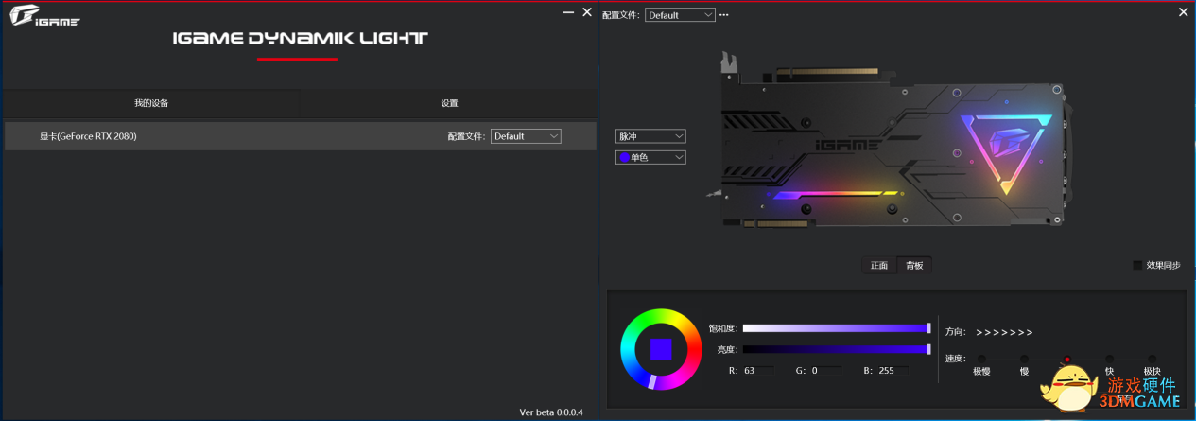Click the Ver beta 0.0.0.4 version text

coord(551,412)
